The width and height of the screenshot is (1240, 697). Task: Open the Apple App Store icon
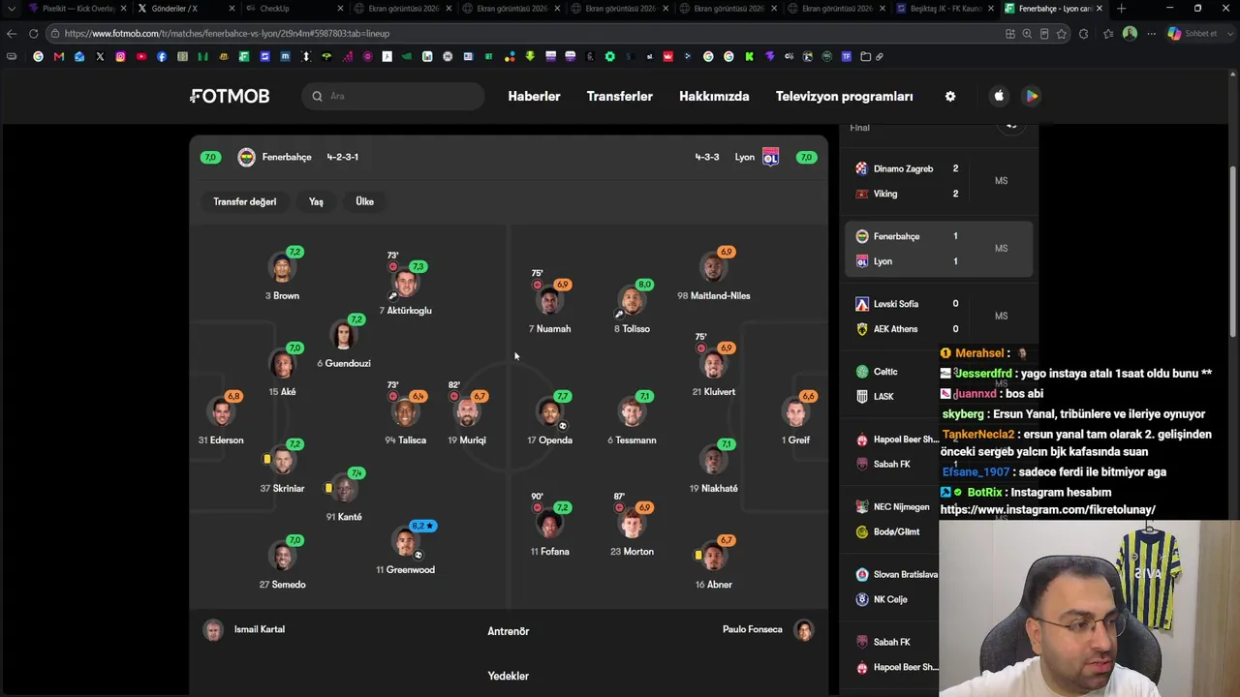pyautogui.click(x=999, y=96)
